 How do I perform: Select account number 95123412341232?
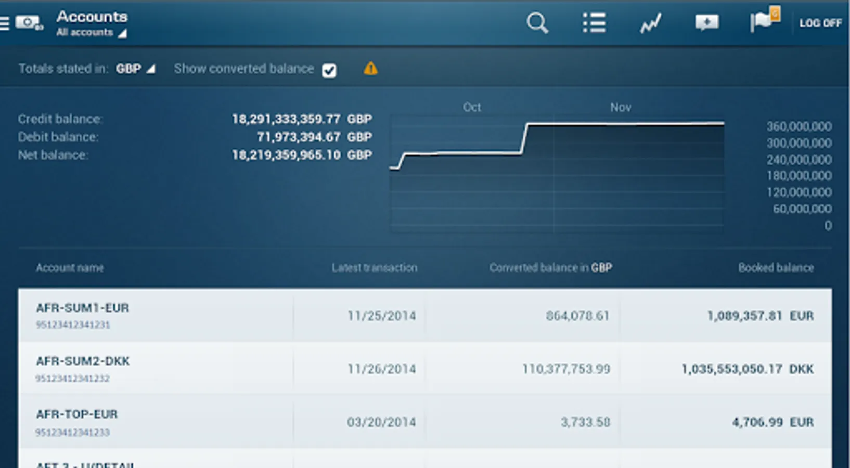click(x=73, y=379)
